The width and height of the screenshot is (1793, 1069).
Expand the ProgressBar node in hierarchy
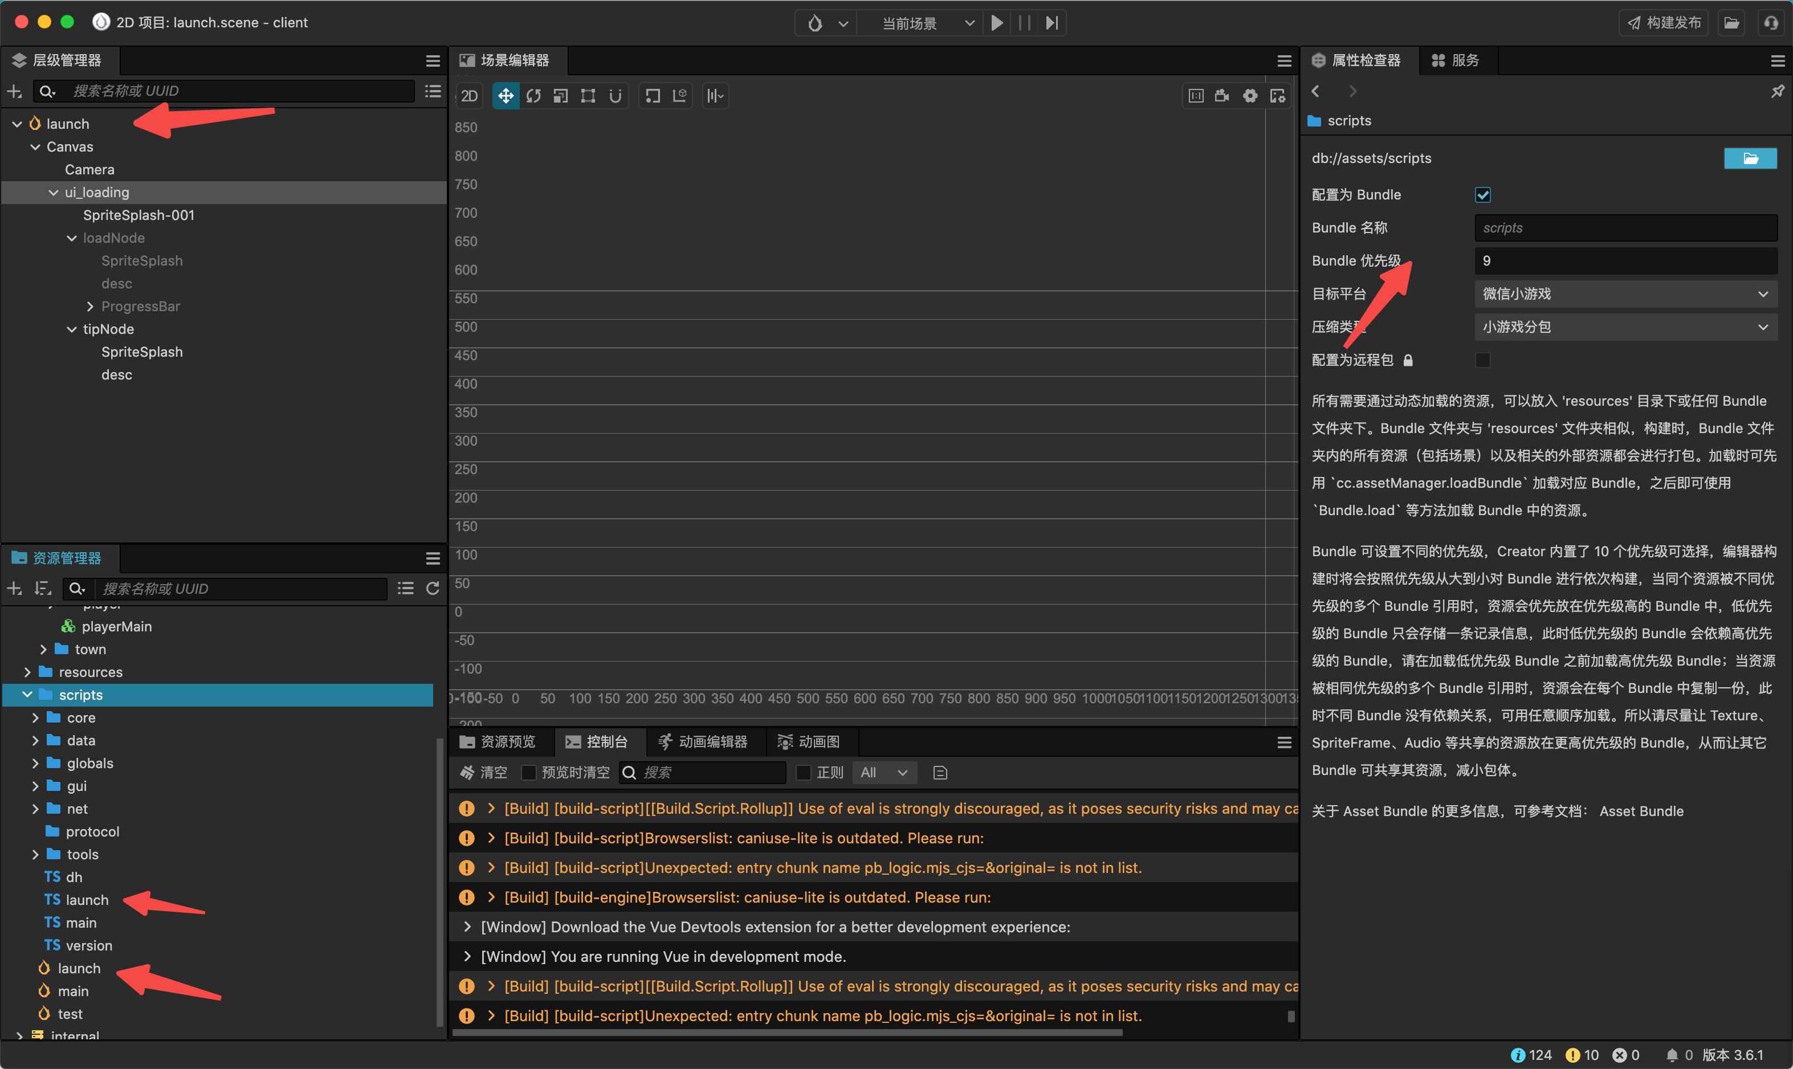[x=90, y=306]
